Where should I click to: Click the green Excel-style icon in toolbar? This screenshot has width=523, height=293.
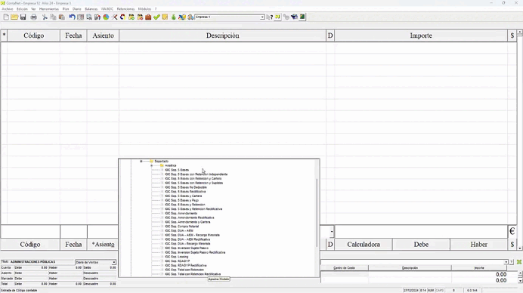click(x=302, y=17)
